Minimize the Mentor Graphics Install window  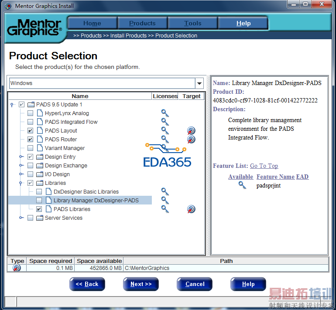pos(294,4)
